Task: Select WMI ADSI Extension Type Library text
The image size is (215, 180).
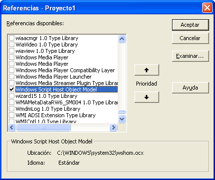Action: pos(55,115)
